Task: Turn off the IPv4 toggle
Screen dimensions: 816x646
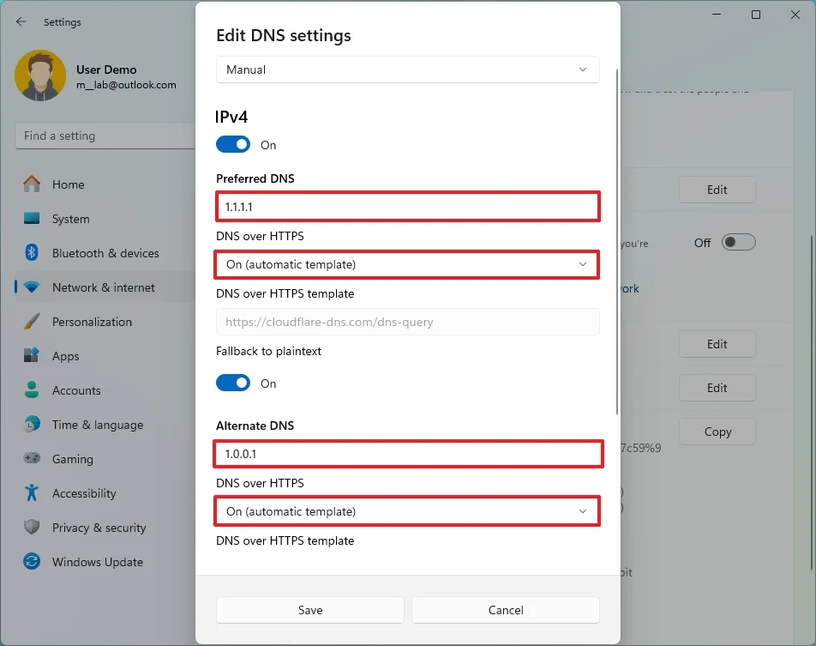Action: (233, 145)
